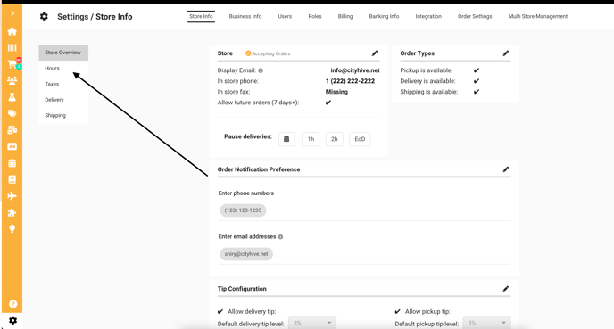
Task: Open the delivery cards icon in sidebar
Action: tap(12, 130)
